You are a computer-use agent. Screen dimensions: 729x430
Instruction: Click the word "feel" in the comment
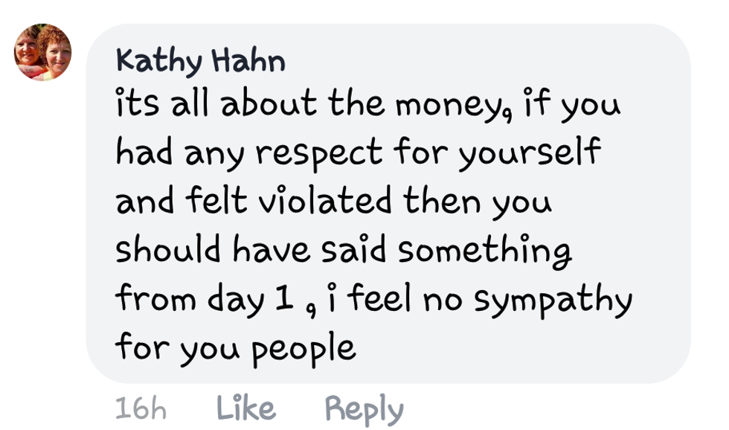[379, 298]
